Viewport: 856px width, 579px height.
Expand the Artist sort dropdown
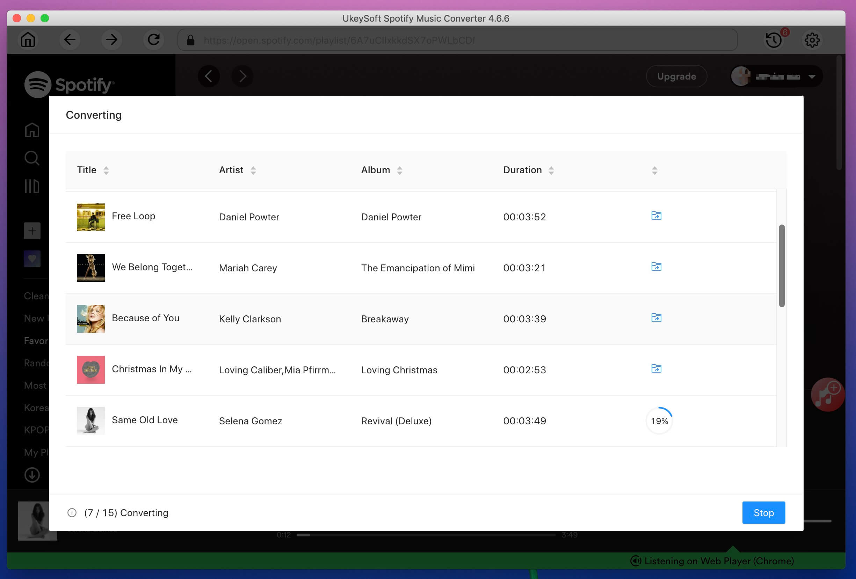coord(253,170)
